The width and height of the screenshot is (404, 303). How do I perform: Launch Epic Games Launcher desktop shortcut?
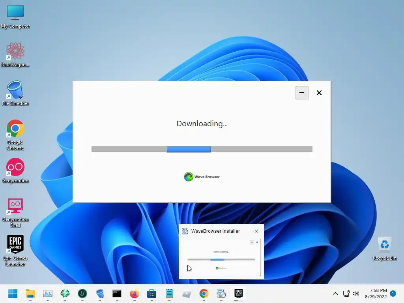coord(15,251)
